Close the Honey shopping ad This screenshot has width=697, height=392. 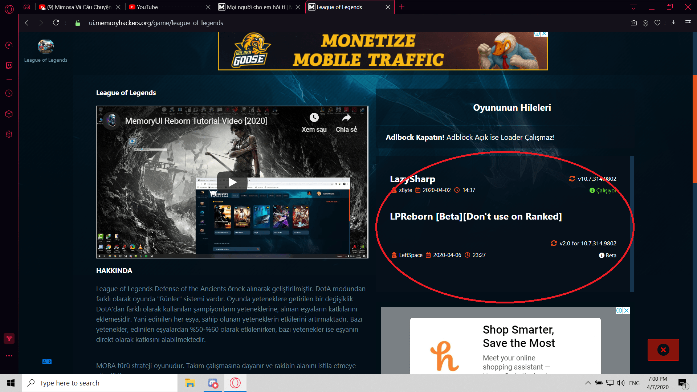[x=626, y=311]
